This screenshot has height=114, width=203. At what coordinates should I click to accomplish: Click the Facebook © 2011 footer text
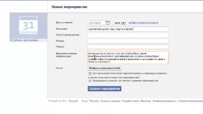coord(58,101)
